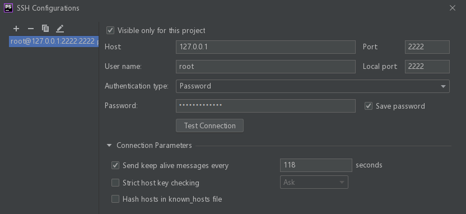Focus the Password field

[265, 106]
